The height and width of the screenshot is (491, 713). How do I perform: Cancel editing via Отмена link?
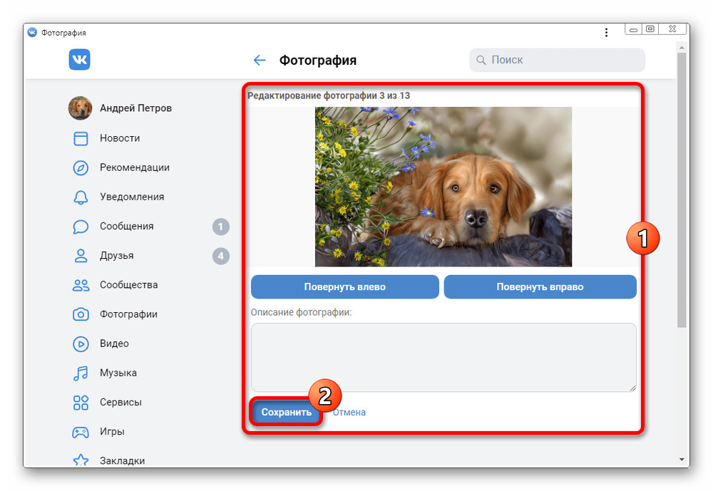click(x=349, y=413)
